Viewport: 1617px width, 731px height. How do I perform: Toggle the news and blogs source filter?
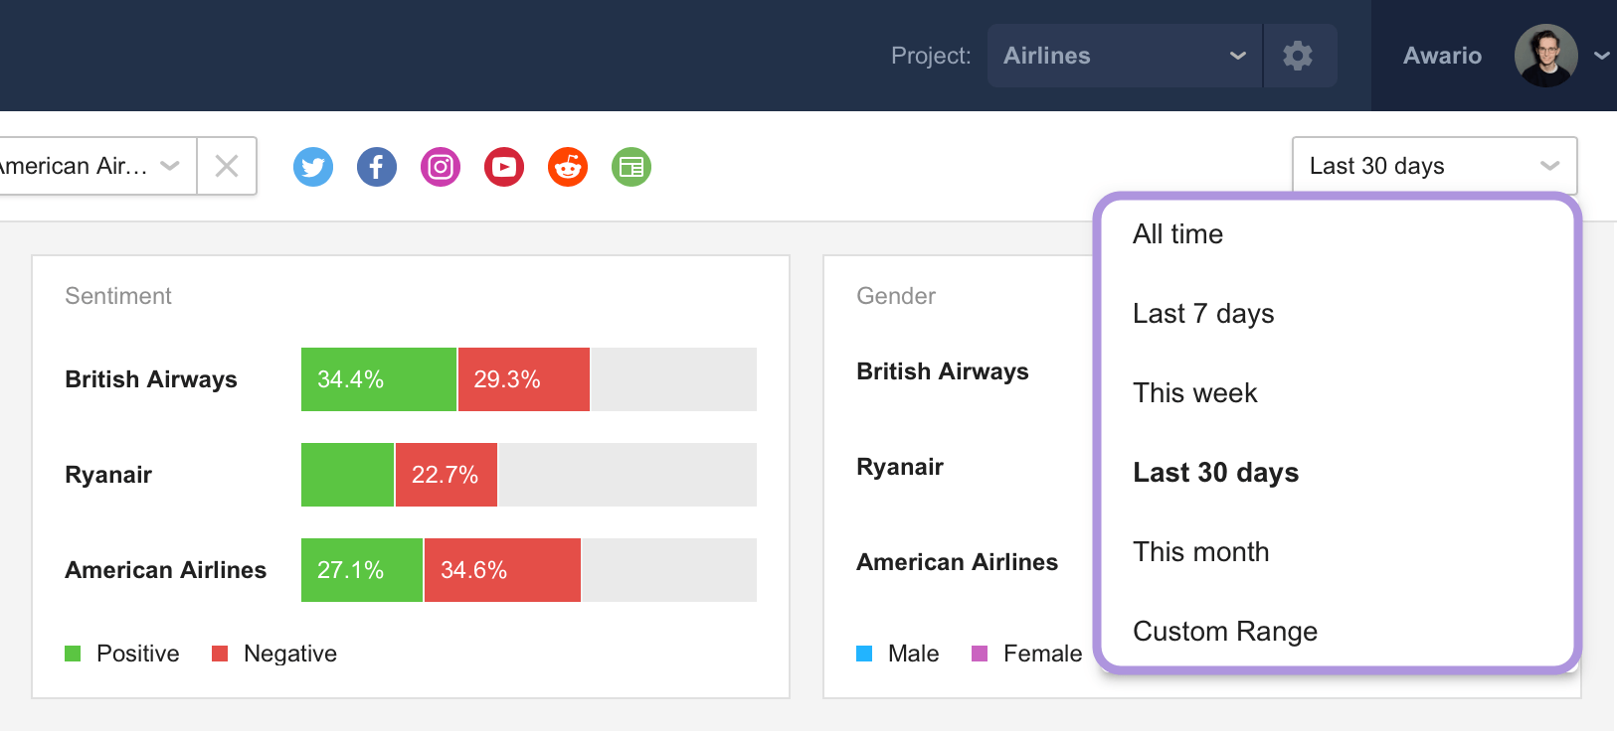631,167
